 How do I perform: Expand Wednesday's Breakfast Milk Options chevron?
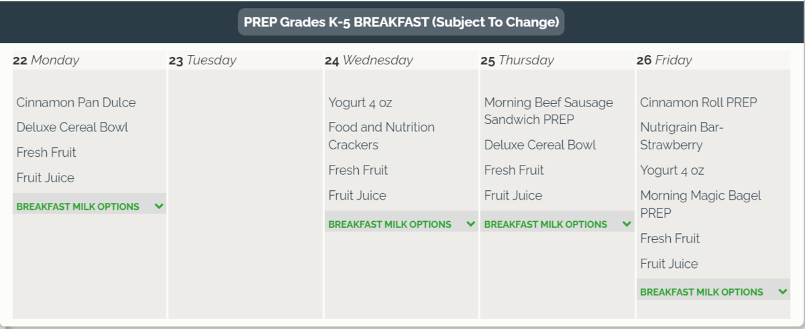click(x=471, y=224)
